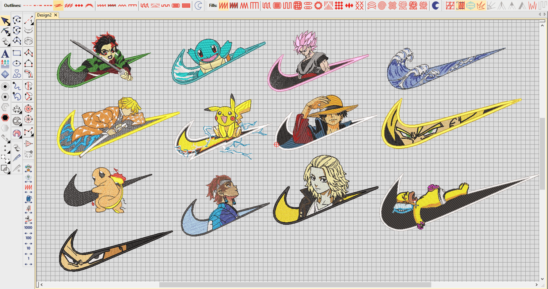Select the horizontal lines outline stitch
The image size is (548, 289).
coord(186,5)
